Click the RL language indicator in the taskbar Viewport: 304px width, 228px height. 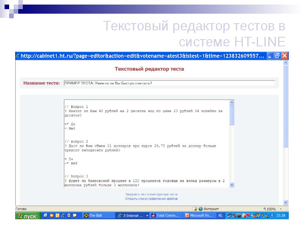[x=220, y=215]
